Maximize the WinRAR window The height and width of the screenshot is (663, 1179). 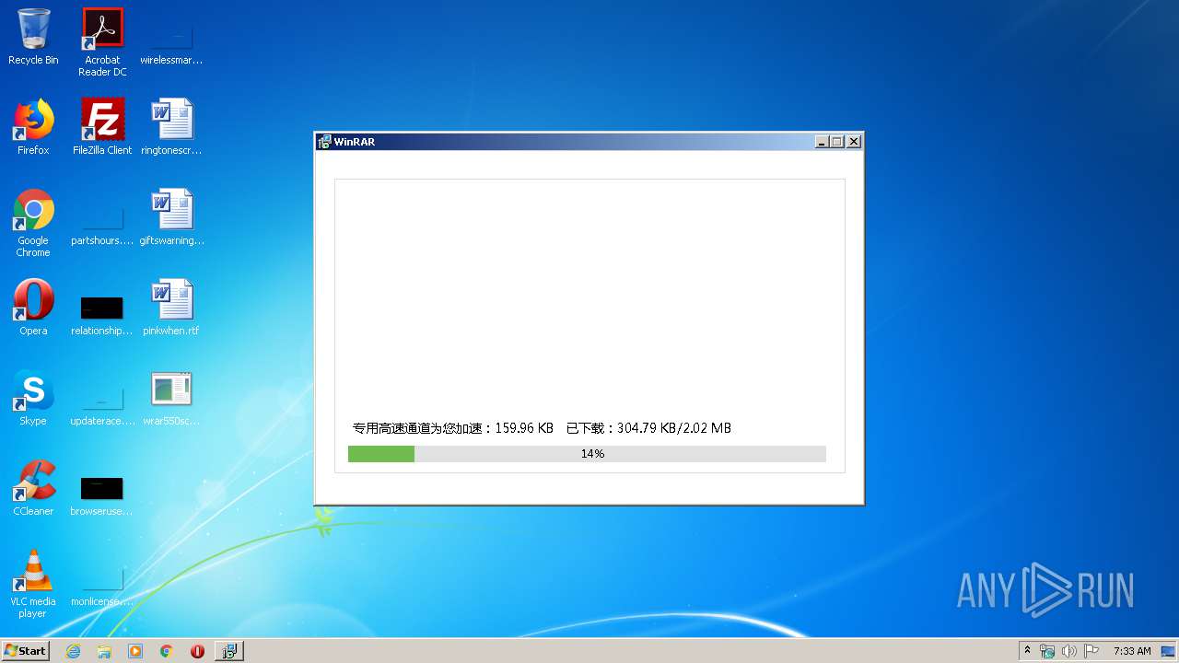(837, 142)
